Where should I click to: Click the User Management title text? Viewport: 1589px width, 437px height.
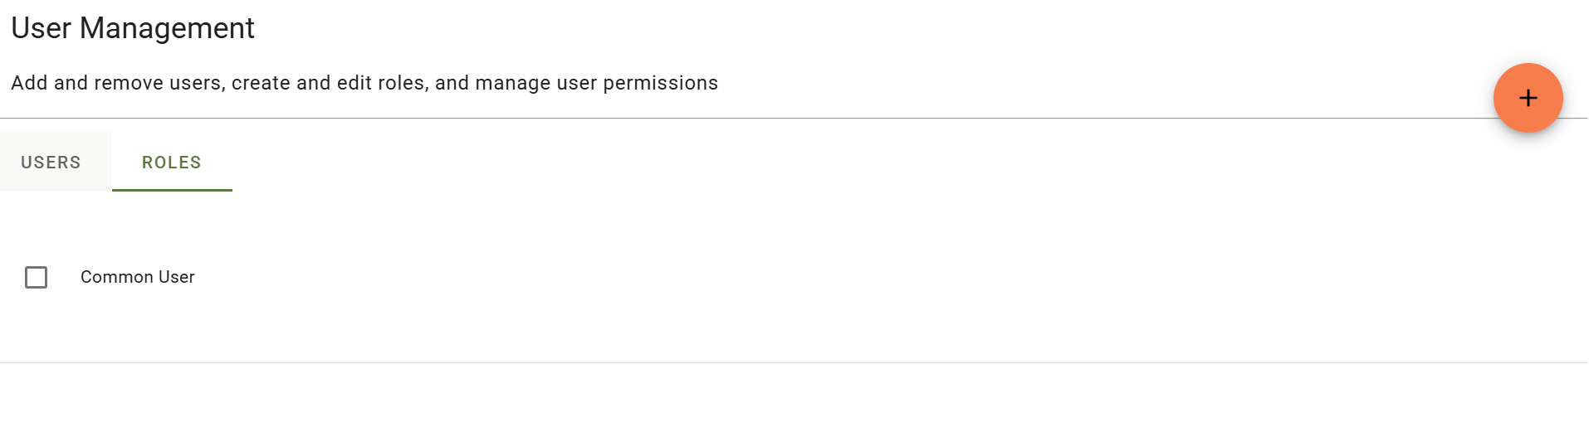[x=133, y=28]
